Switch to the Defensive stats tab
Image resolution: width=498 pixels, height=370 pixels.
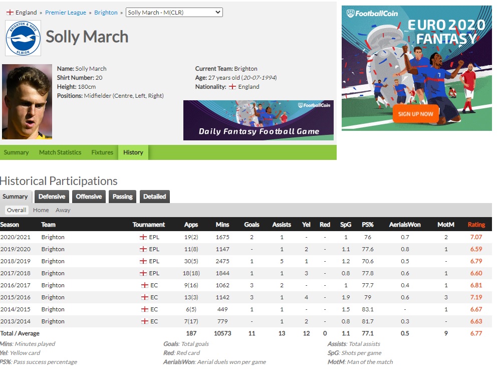point(52,197)
